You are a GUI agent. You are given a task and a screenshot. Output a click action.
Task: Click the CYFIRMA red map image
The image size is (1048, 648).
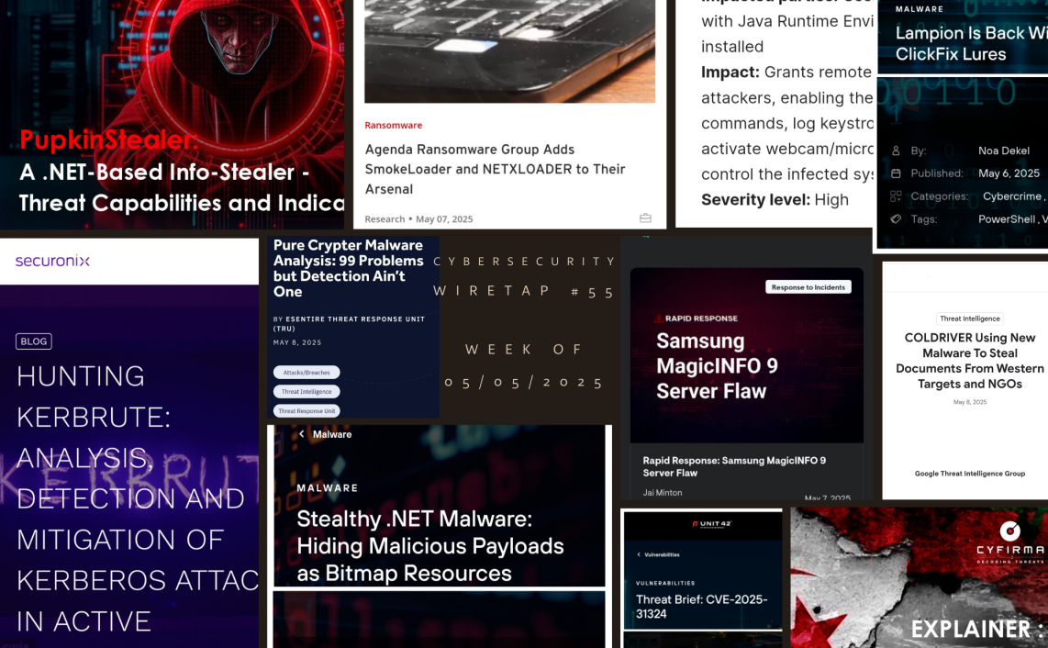point(919,577)
